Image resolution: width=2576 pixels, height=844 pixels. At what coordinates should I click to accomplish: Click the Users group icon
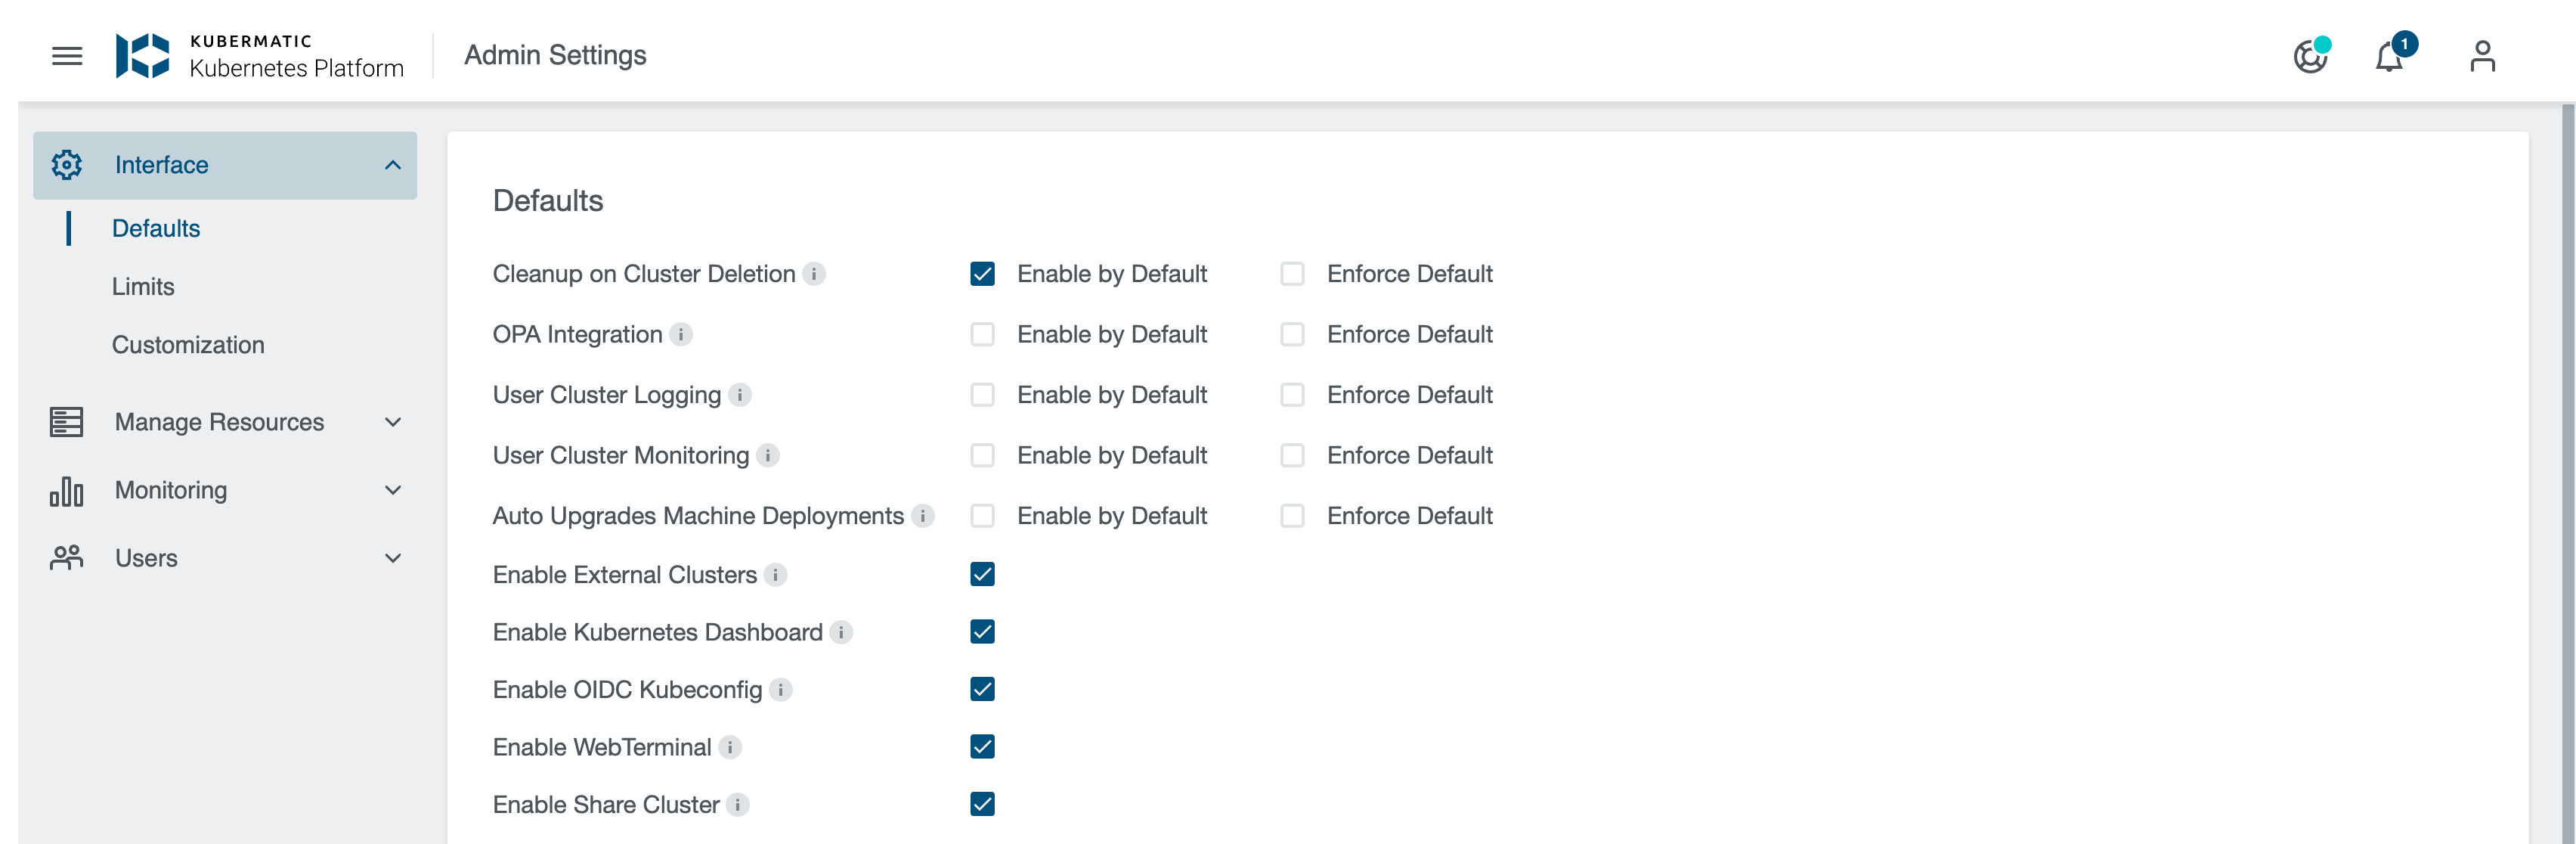click(x=66, y=557)
